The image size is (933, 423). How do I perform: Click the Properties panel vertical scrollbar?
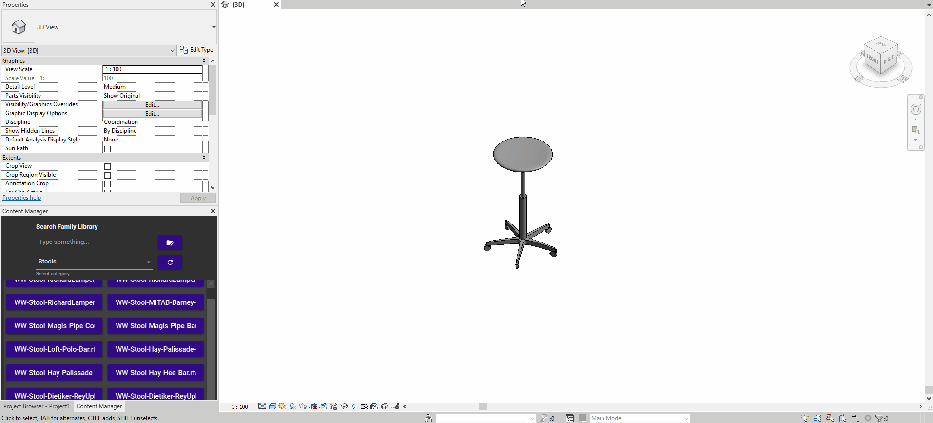click(213, 90)
